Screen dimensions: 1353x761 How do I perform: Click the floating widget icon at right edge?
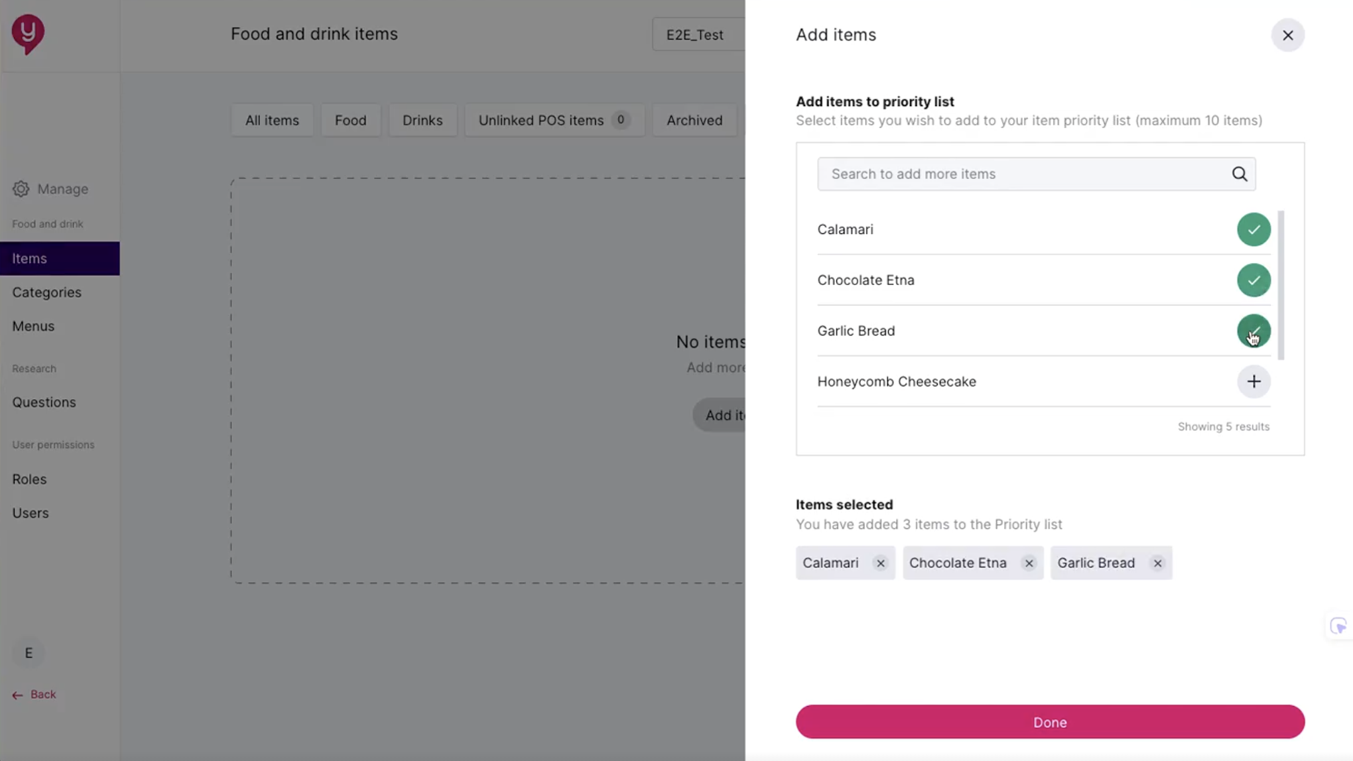(x=1338, y=626)
